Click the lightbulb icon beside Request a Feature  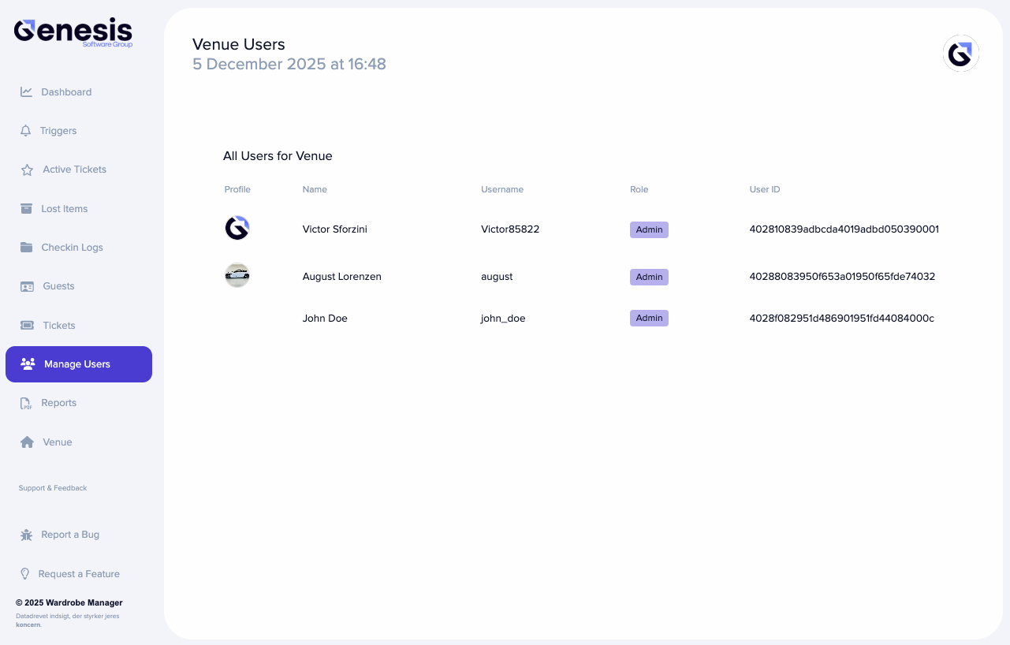pyautogui.click(x=26, y=573)
